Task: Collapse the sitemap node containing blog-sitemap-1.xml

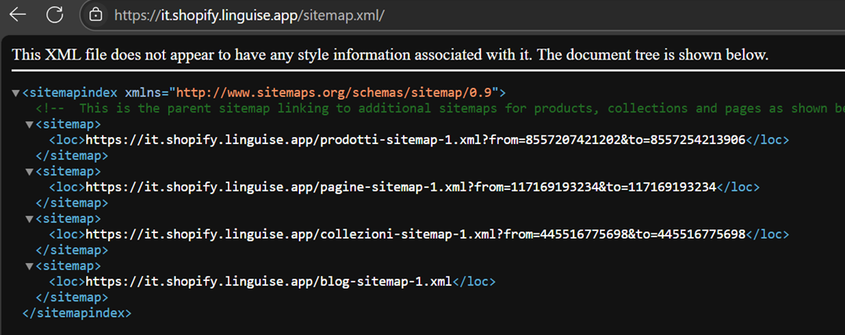Action: point(29,266)
